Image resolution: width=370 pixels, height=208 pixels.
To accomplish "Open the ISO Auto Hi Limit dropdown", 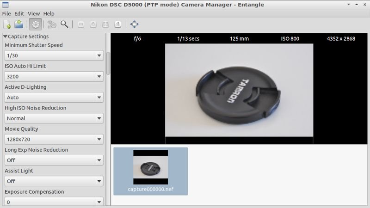I will pos(54,76).
